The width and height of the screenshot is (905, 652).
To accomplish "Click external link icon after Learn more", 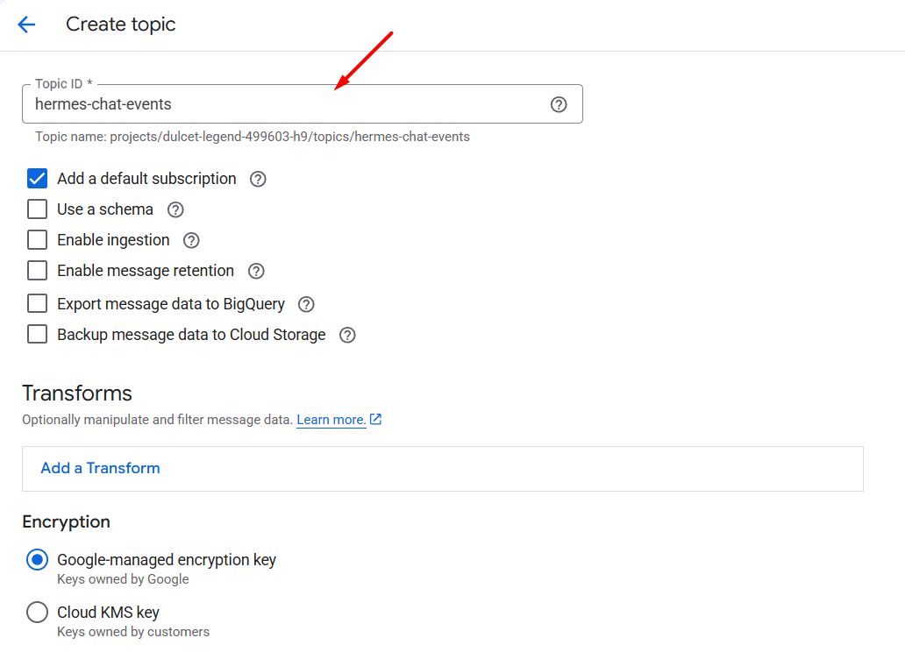I will pos(375,420).
